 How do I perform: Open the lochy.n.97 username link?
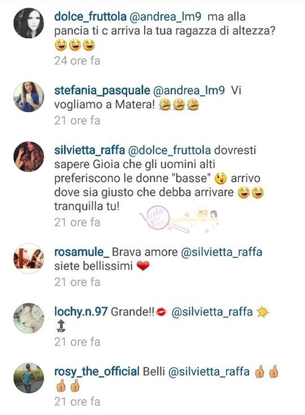(81, 312)
